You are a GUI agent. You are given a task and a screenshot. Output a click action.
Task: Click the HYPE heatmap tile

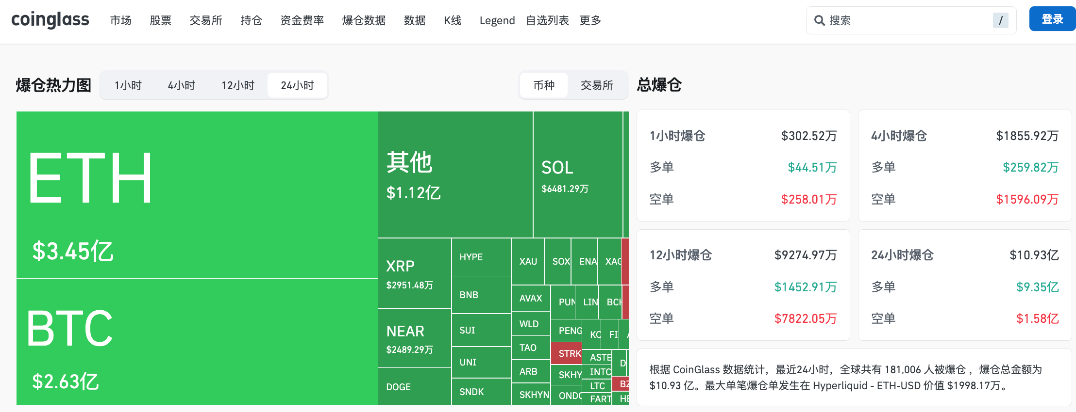(481, 257)
